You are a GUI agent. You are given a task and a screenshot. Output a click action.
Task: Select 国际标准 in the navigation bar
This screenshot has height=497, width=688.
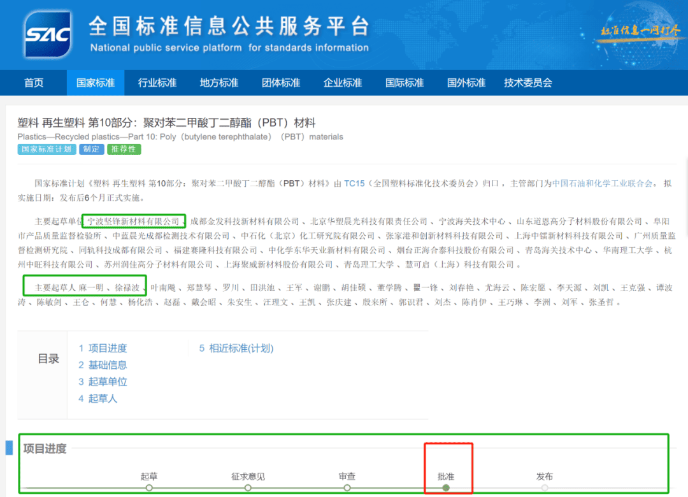405,83
